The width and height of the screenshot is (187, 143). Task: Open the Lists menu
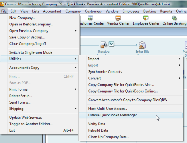[35, 11]
